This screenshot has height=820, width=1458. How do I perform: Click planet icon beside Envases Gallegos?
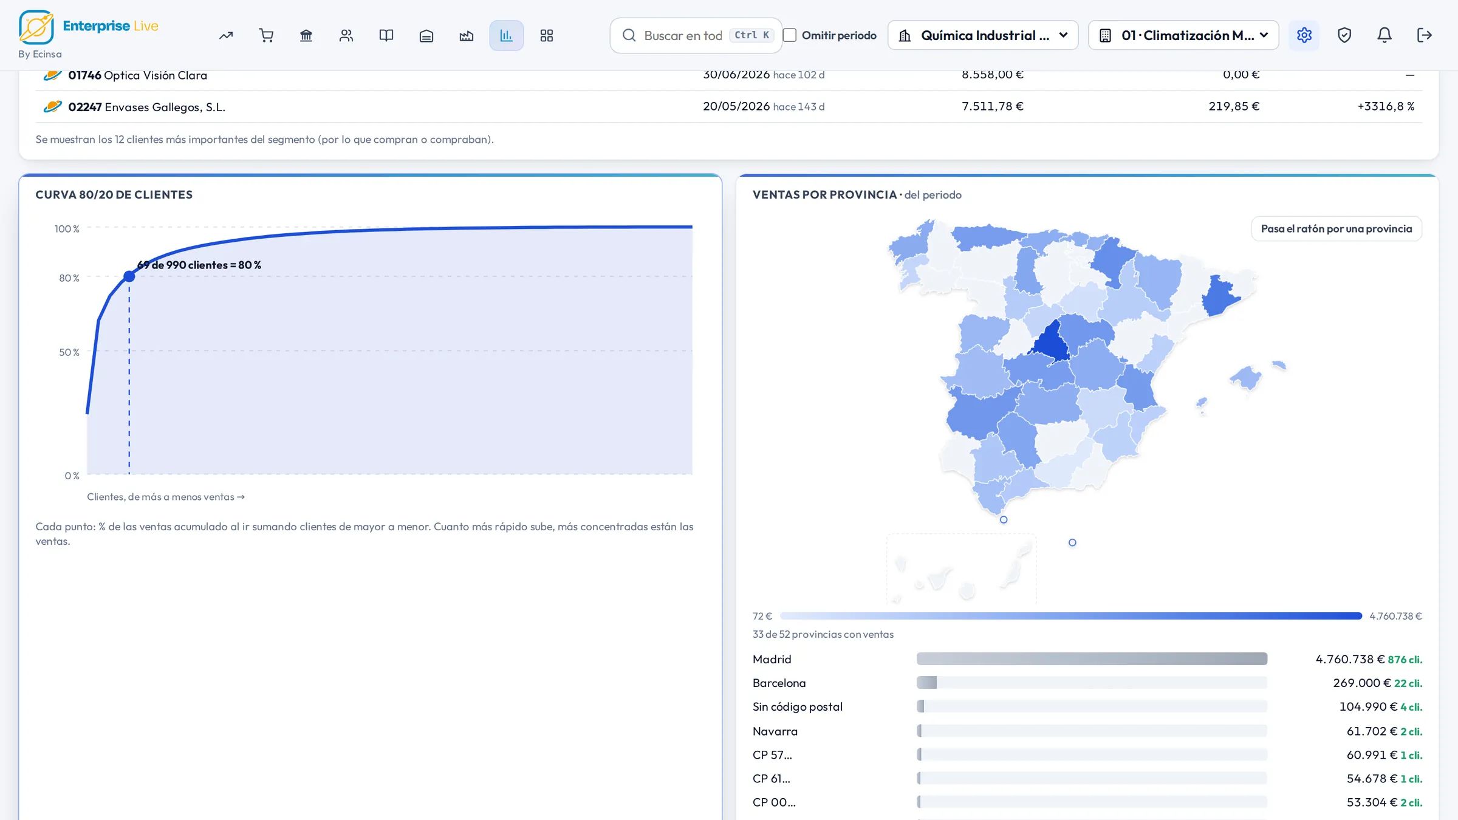point(53,107)
